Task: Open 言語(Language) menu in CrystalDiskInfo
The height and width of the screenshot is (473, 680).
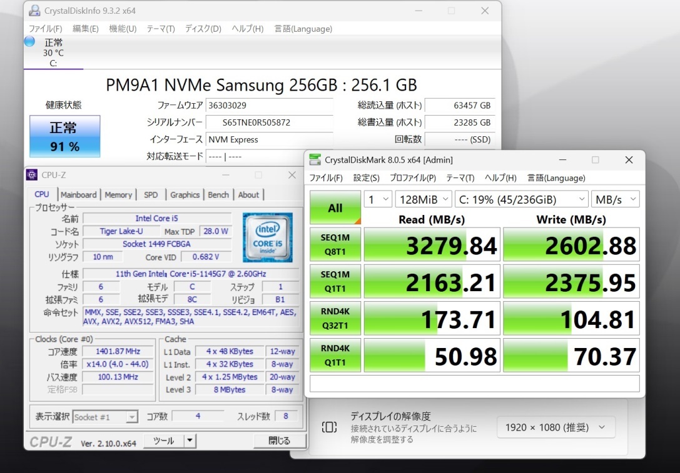Action: 303,29
